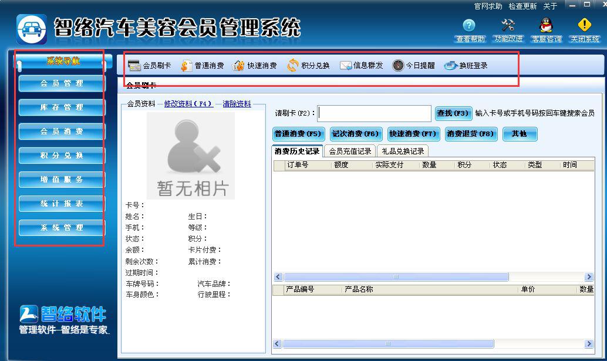Click the 会员刷卡 toolbar icon

pos(134,65)
